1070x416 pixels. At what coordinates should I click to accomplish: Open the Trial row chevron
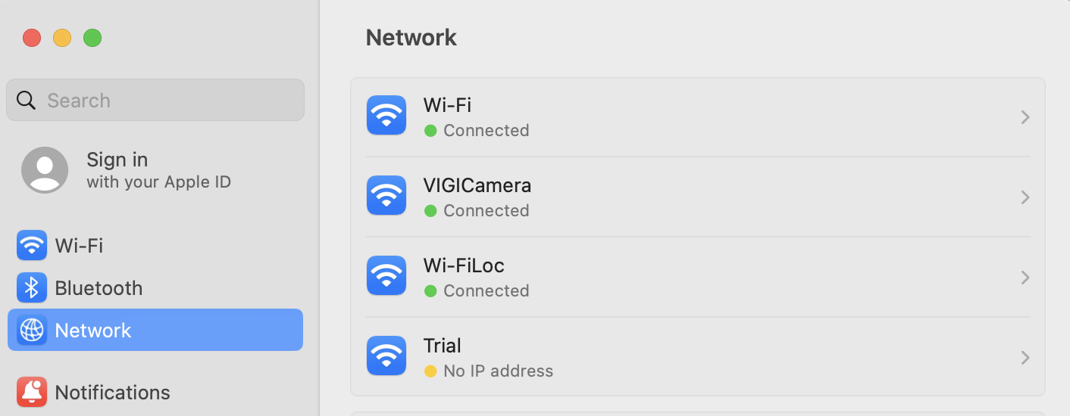1025,358
